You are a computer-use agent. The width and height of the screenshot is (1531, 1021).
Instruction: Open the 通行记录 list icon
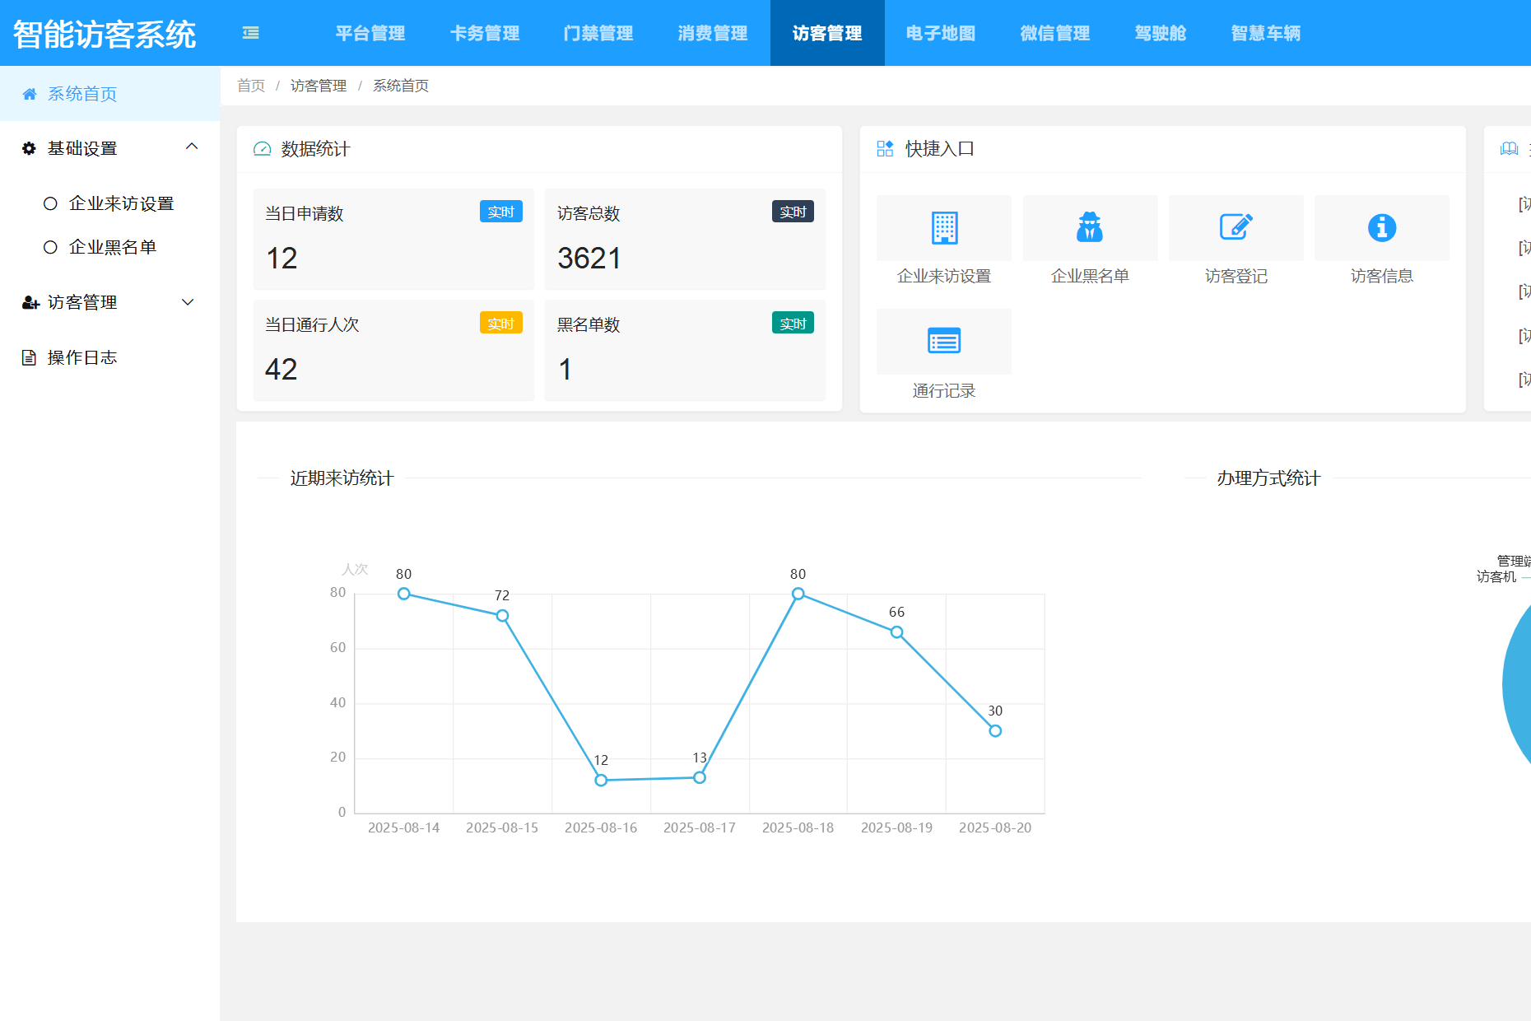(x=944, y=341)
